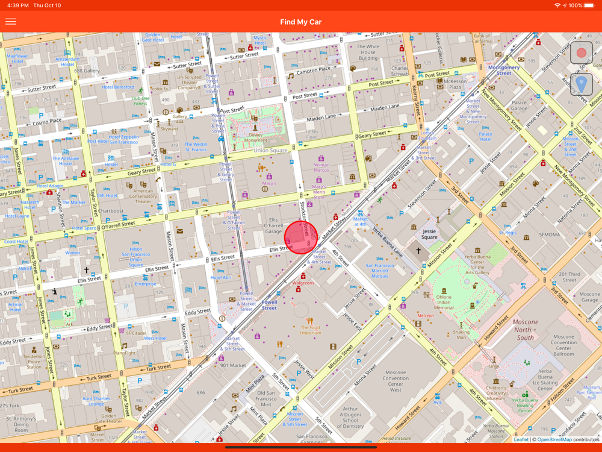Tap the Walgreens pharmacy icon

tap(303, 276)
